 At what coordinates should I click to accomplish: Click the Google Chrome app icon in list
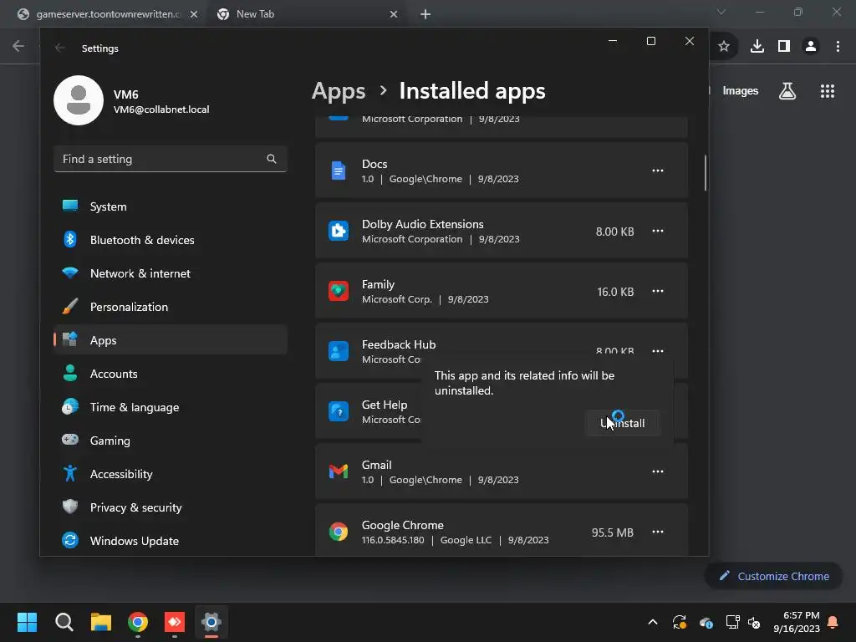coord(339,532)
